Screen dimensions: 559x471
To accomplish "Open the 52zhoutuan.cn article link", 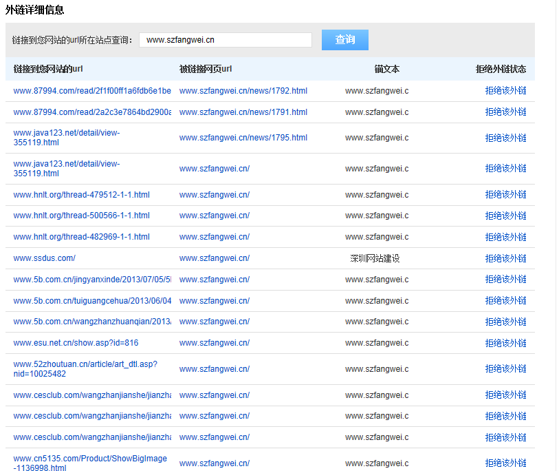I will coord(85,368).
